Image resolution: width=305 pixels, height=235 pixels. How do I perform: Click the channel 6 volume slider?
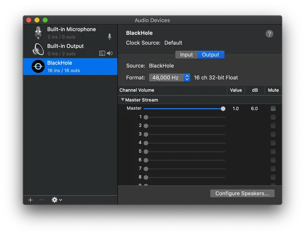pyautogui.click(x=185, y=160)
